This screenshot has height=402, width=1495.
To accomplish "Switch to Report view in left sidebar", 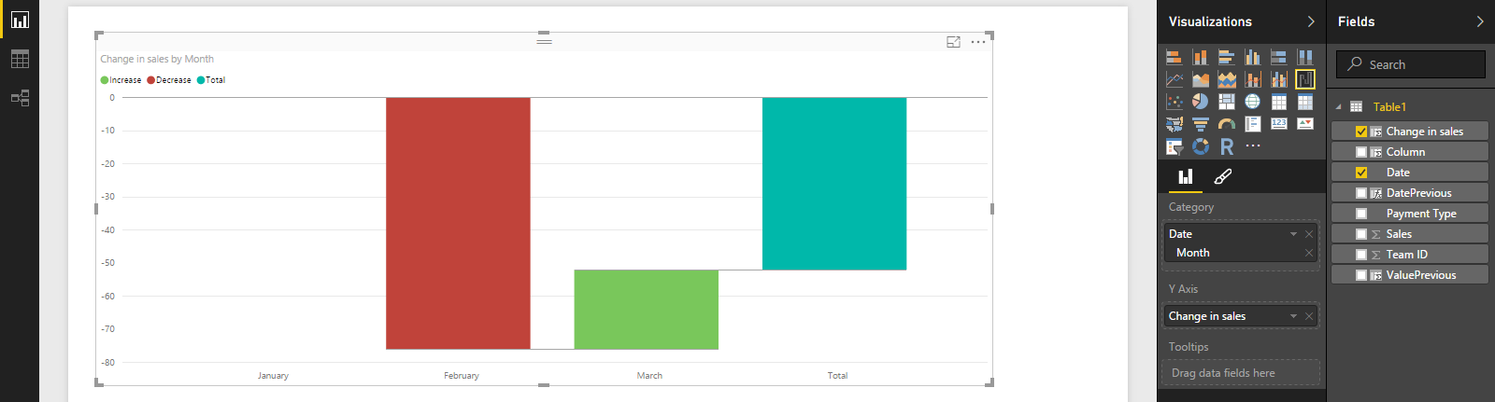I will [20, 20].
